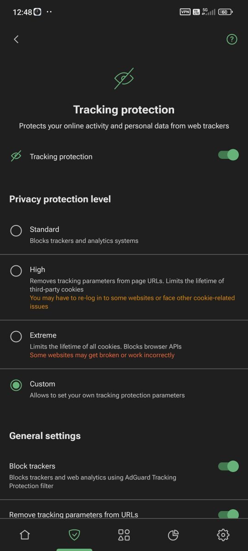Tap the battery indicator in status bar
The image size is (248, 551).
(x=225, y=12)
